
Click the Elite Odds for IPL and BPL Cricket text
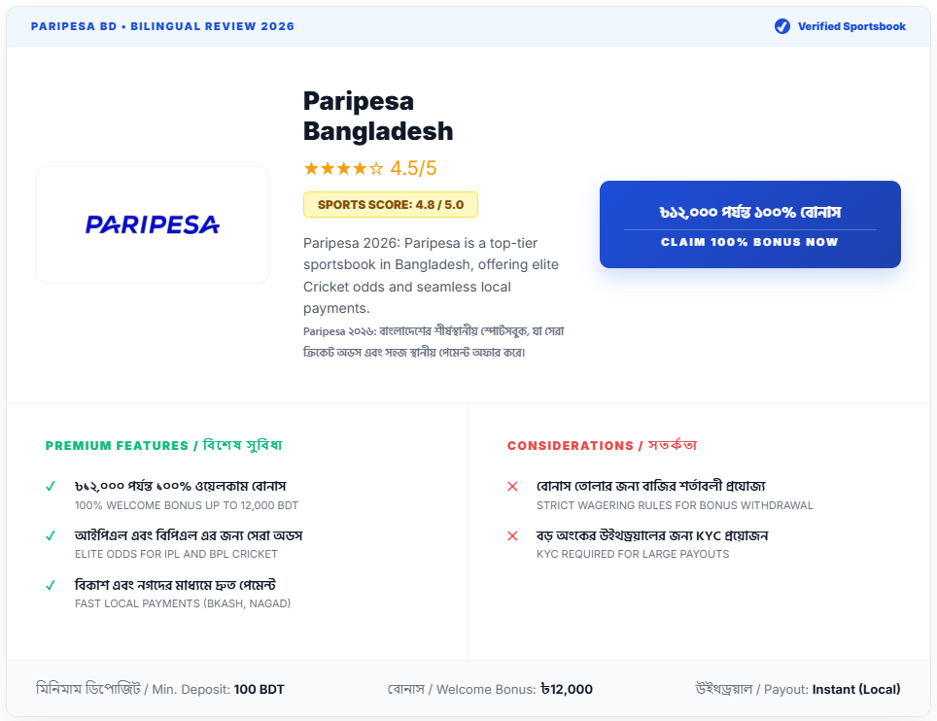click(x=176, y=554)
